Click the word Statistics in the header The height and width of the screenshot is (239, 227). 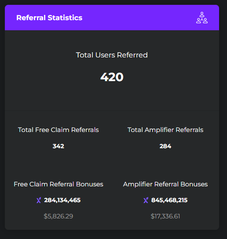tap(65, 18)
